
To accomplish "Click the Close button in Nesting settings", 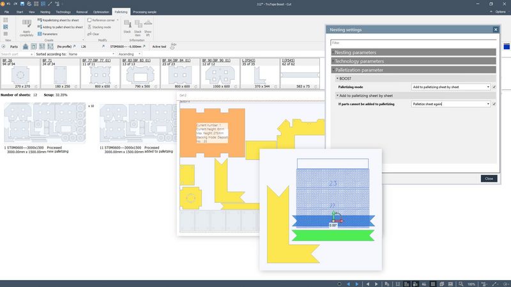I will (x=488, y=179).
